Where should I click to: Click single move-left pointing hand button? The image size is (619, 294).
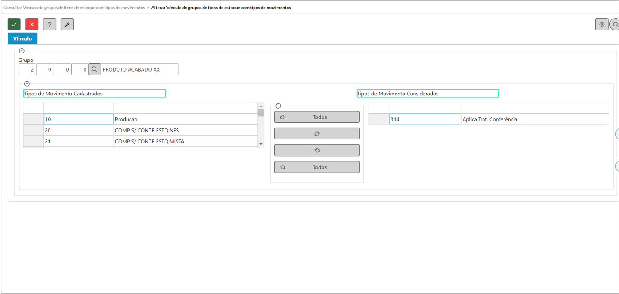[317, 151]
